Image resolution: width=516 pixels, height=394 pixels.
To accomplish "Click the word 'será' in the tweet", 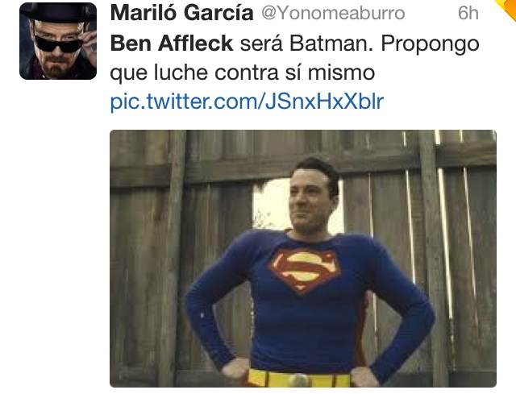I will point(261,44).
